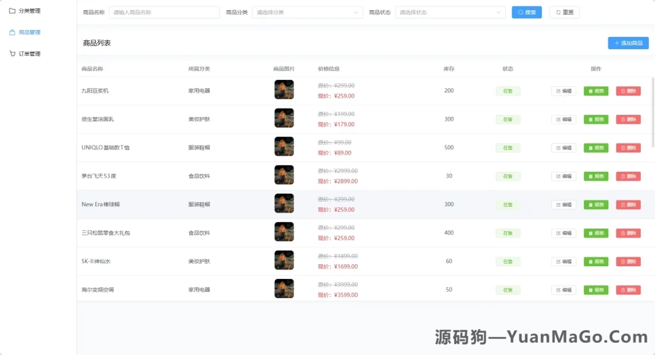This screenshot has width=655, height=355.
Task: Focus the 商品名称 search input field
Action: point(164,13)
